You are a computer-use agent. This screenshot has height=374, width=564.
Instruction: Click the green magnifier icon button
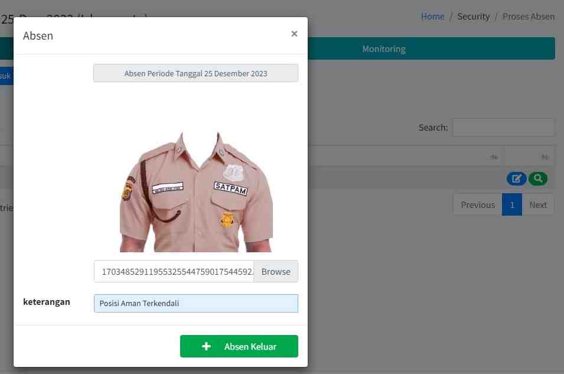[537, 178]
